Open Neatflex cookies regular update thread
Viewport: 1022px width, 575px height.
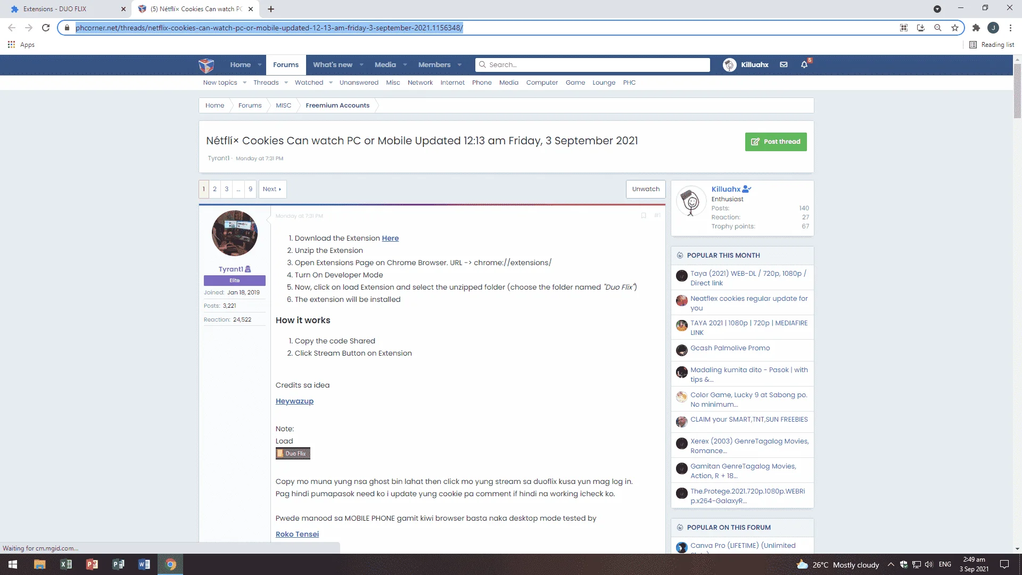coord(749,303)
